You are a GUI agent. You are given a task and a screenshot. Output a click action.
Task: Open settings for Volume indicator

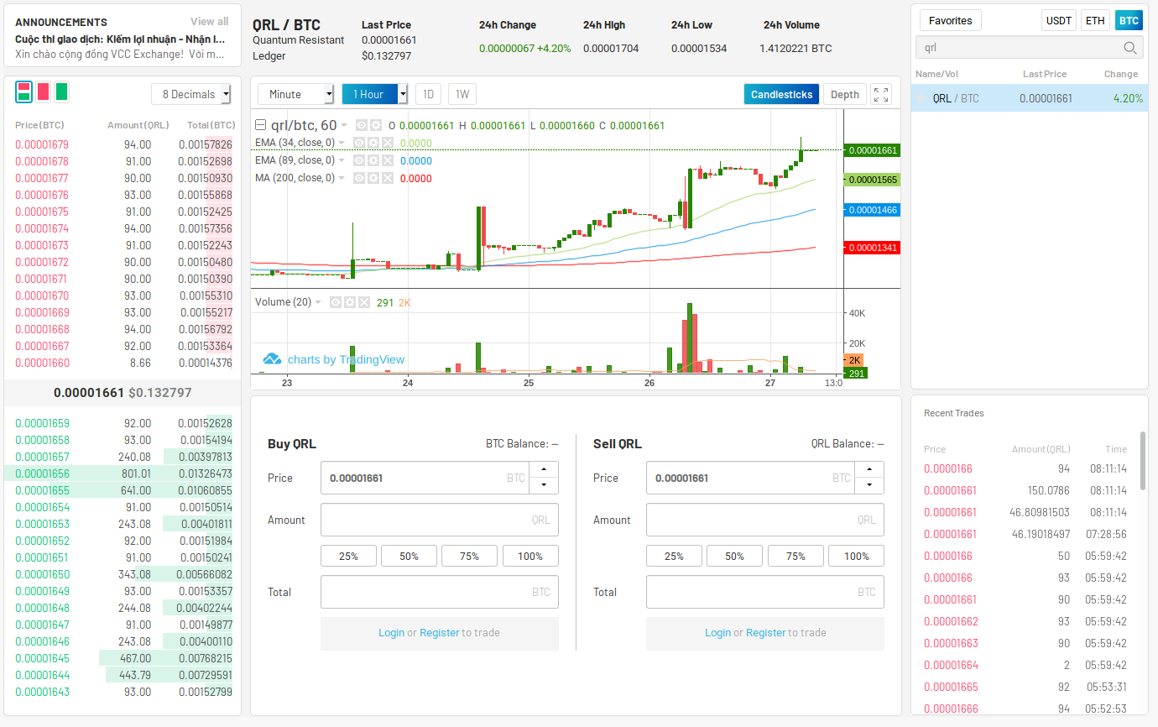pyautogui.click(x=349, y=302)
